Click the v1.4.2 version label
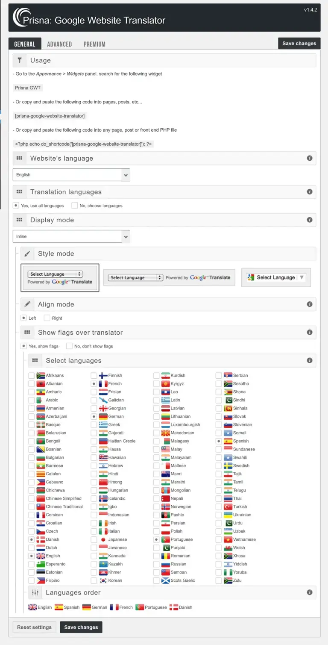 coord(310,10)
